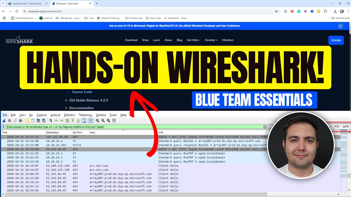Open the tab search dropdown arrow
The height and width of the screenshot is (197, 351).
click(3, 4)
